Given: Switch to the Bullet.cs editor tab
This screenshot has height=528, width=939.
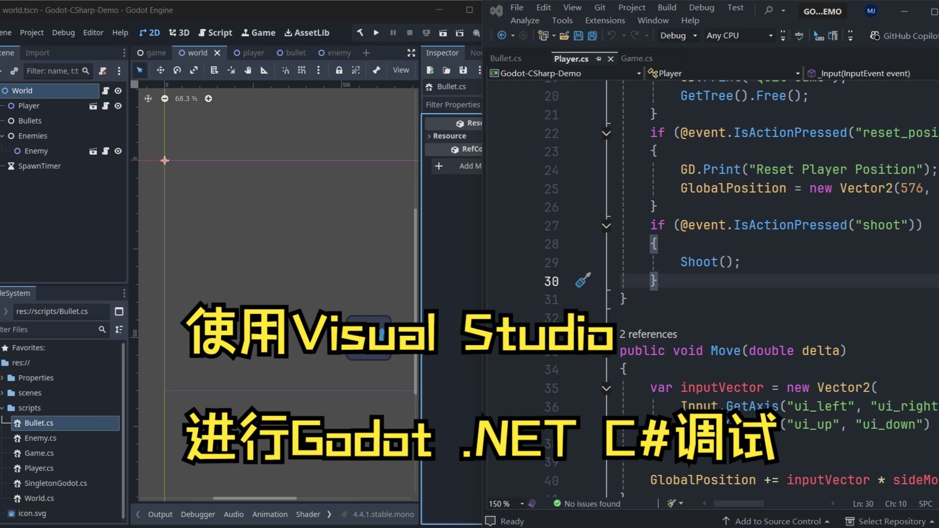Looking at the screenshot, I should 506,59.
